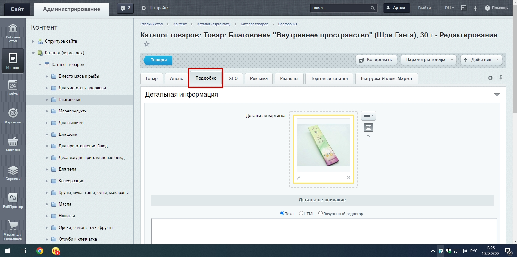The height and width of the screenshot is (257, 517).
Task: Open the Параметры товара dropdown
Action: pos(429,60)
